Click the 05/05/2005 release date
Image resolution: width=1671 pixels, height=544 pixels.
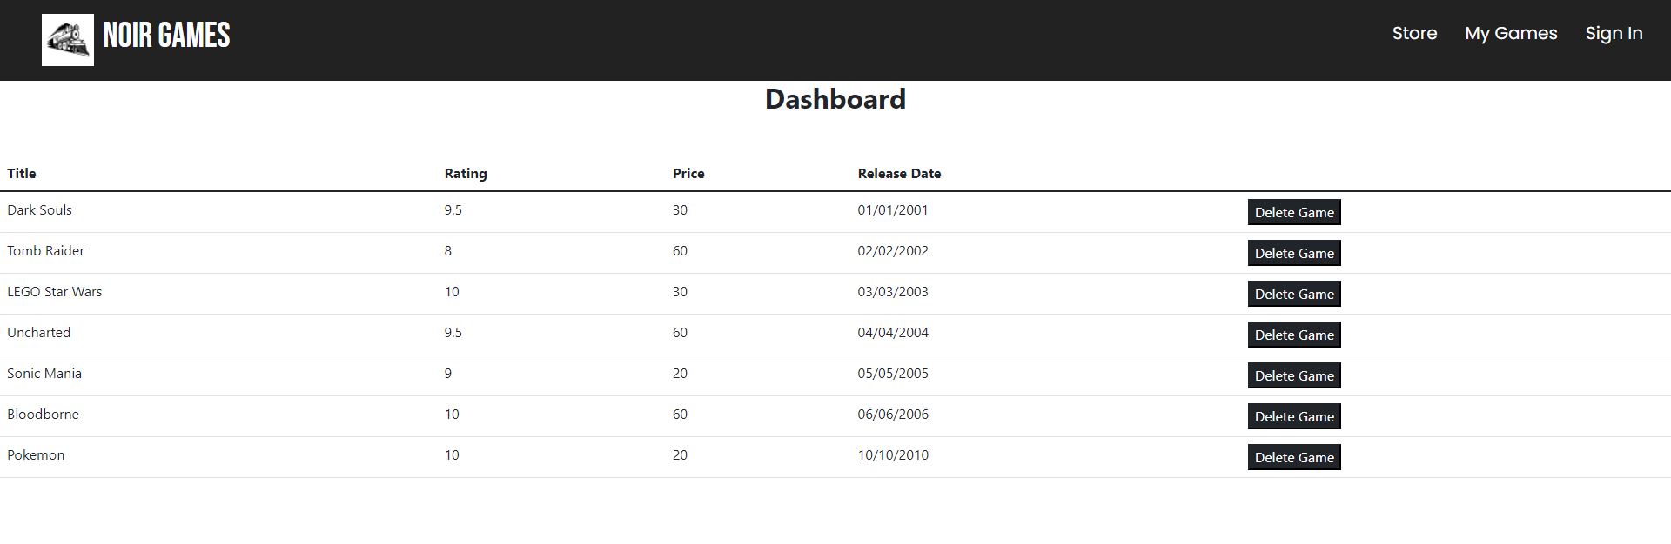pyautogui.click(x=893, y=373)
